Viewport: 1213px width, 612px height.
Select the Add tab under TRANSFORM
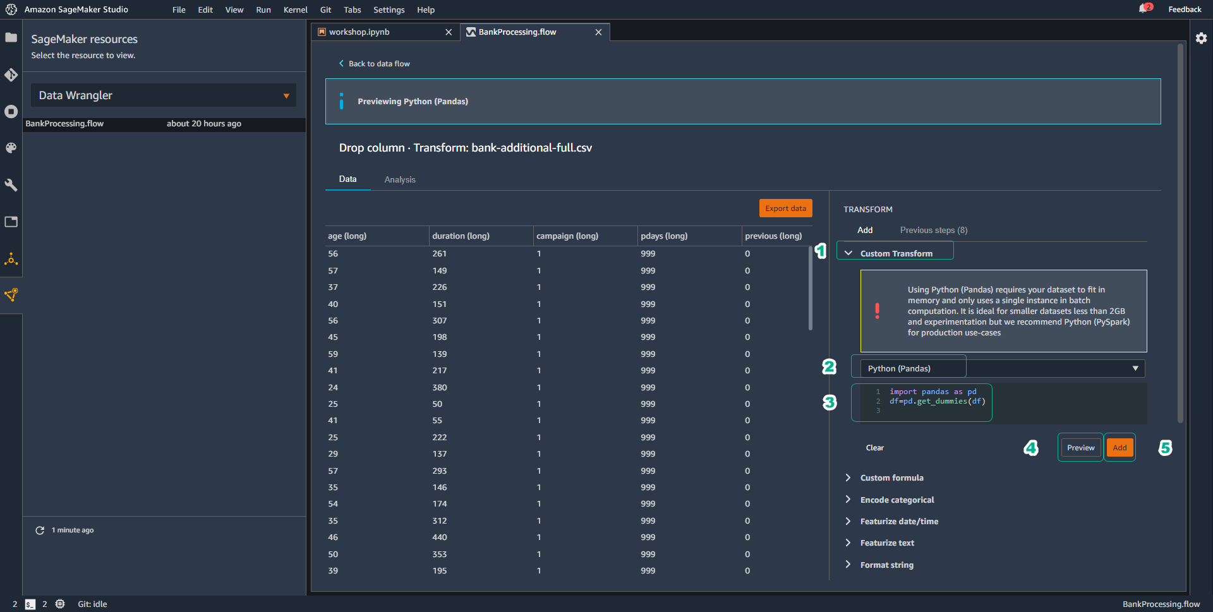[x=865, y=231]
